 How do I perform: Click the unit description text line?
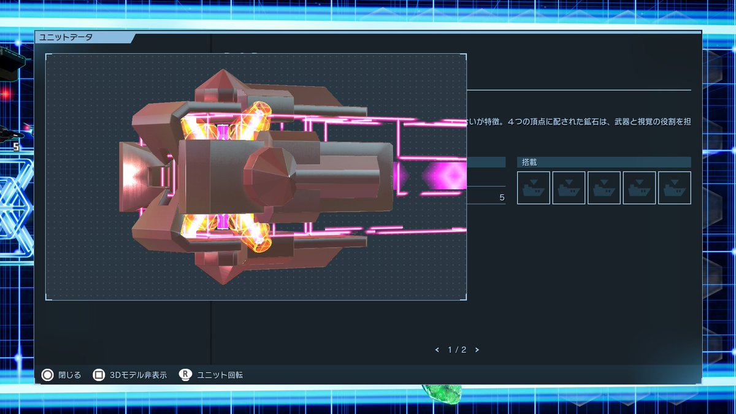[x=579, y=123]
